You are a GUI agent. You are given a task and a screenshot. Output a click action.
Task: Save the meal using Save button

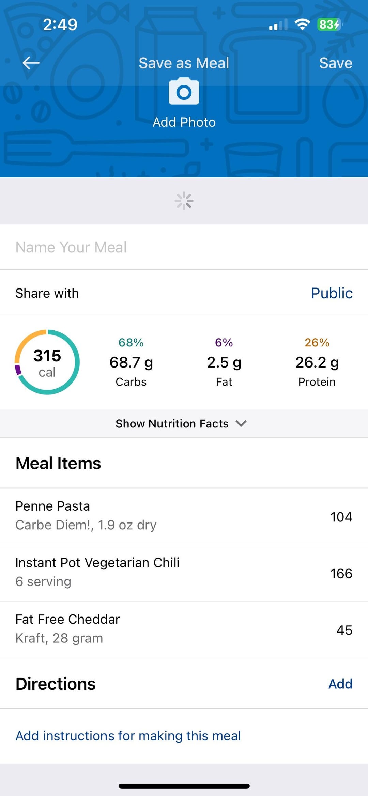336,63
